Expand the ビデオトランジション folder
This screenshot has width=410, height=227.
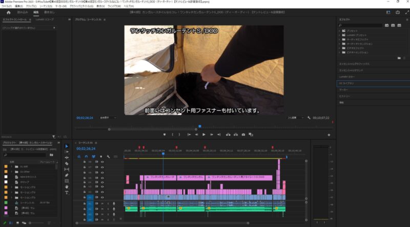coord(339,52)
